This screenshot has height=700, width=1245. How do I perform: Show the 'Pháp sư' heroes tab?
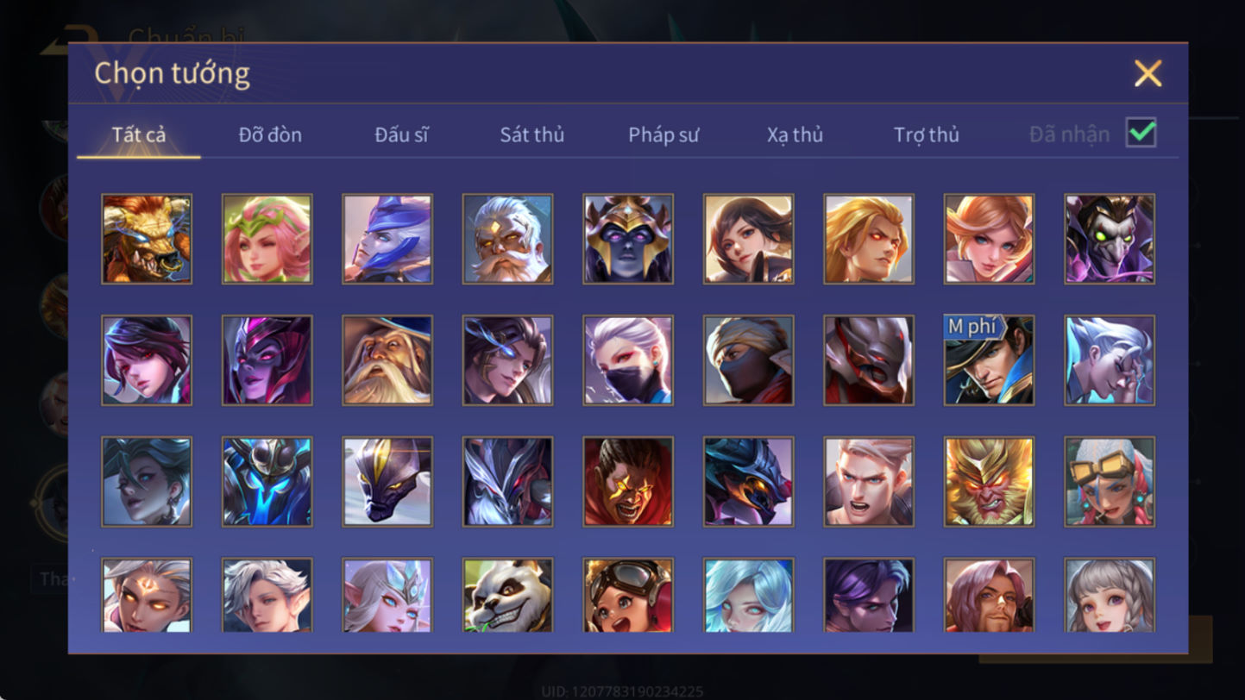click(x=663, y=134)
